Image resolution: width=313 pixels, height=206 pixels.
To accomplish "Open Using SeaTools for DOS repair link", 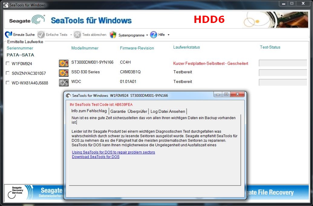I will (113, 152).
